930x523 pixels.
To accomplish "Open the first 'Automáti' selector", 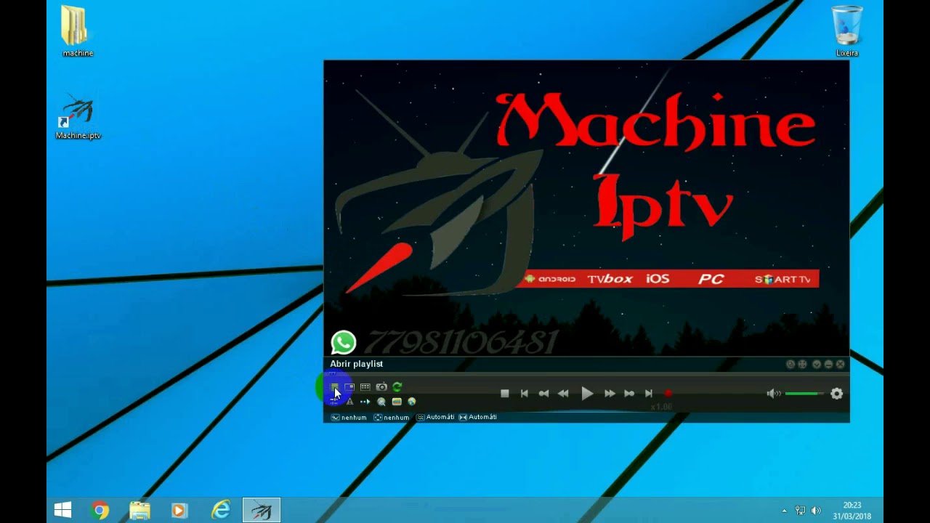I will point(434,417).
